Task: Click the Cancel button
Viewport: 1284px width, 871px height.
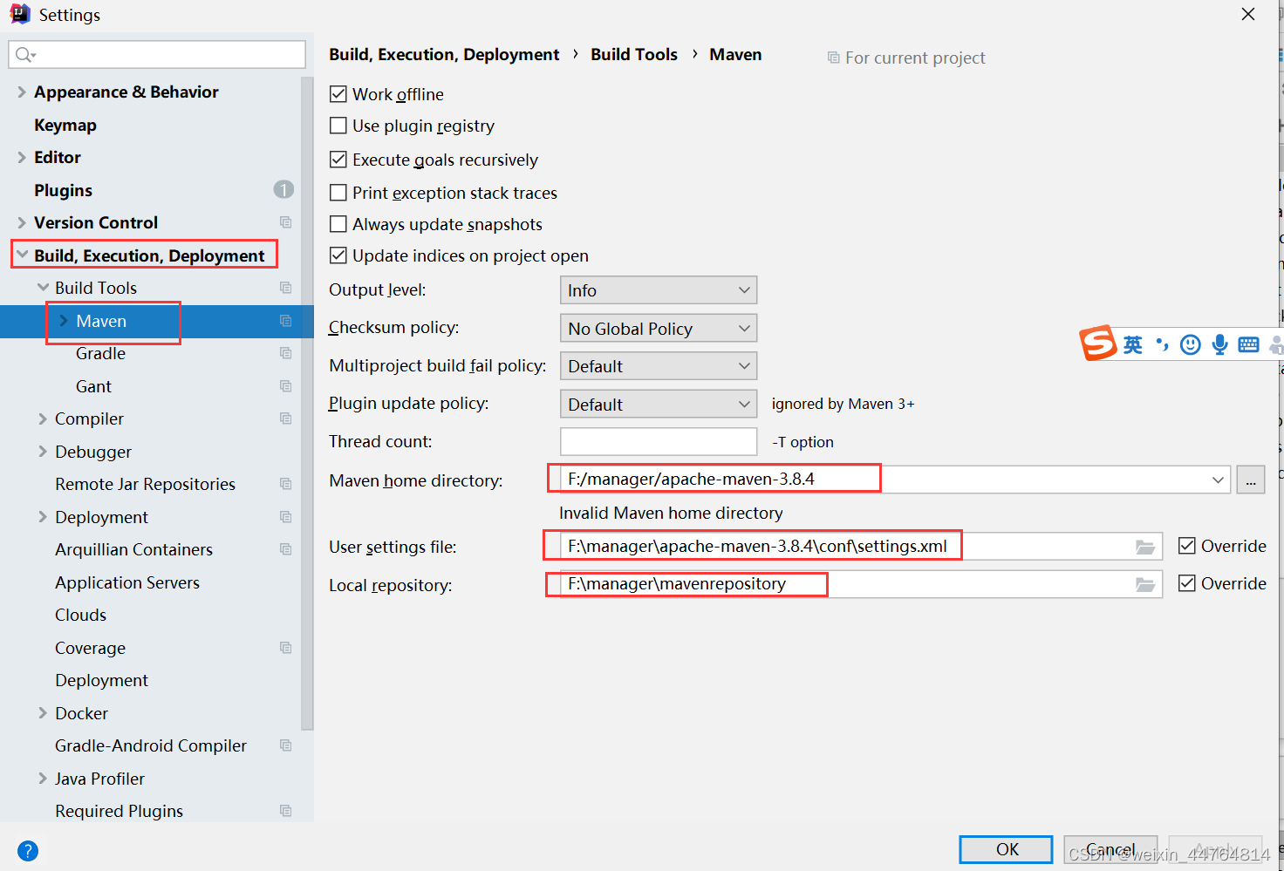Action: tap(1110, 849)
